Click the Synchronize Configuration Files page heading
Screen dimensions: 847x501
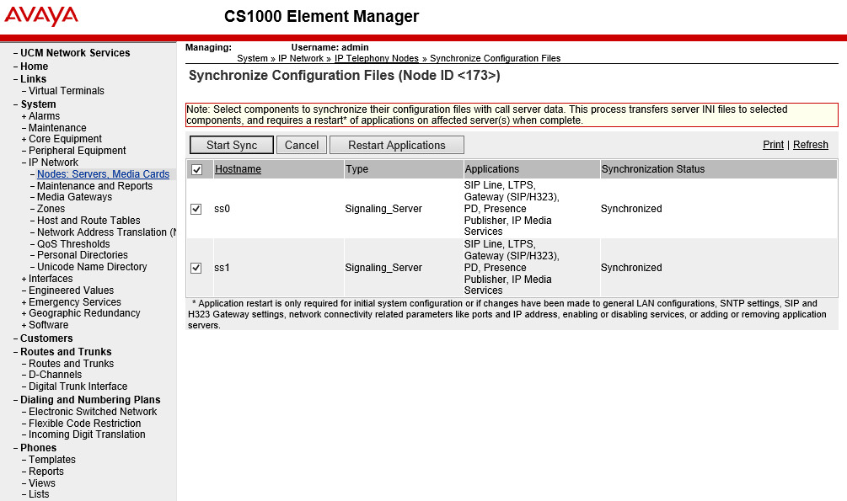[x=344, y=76]
